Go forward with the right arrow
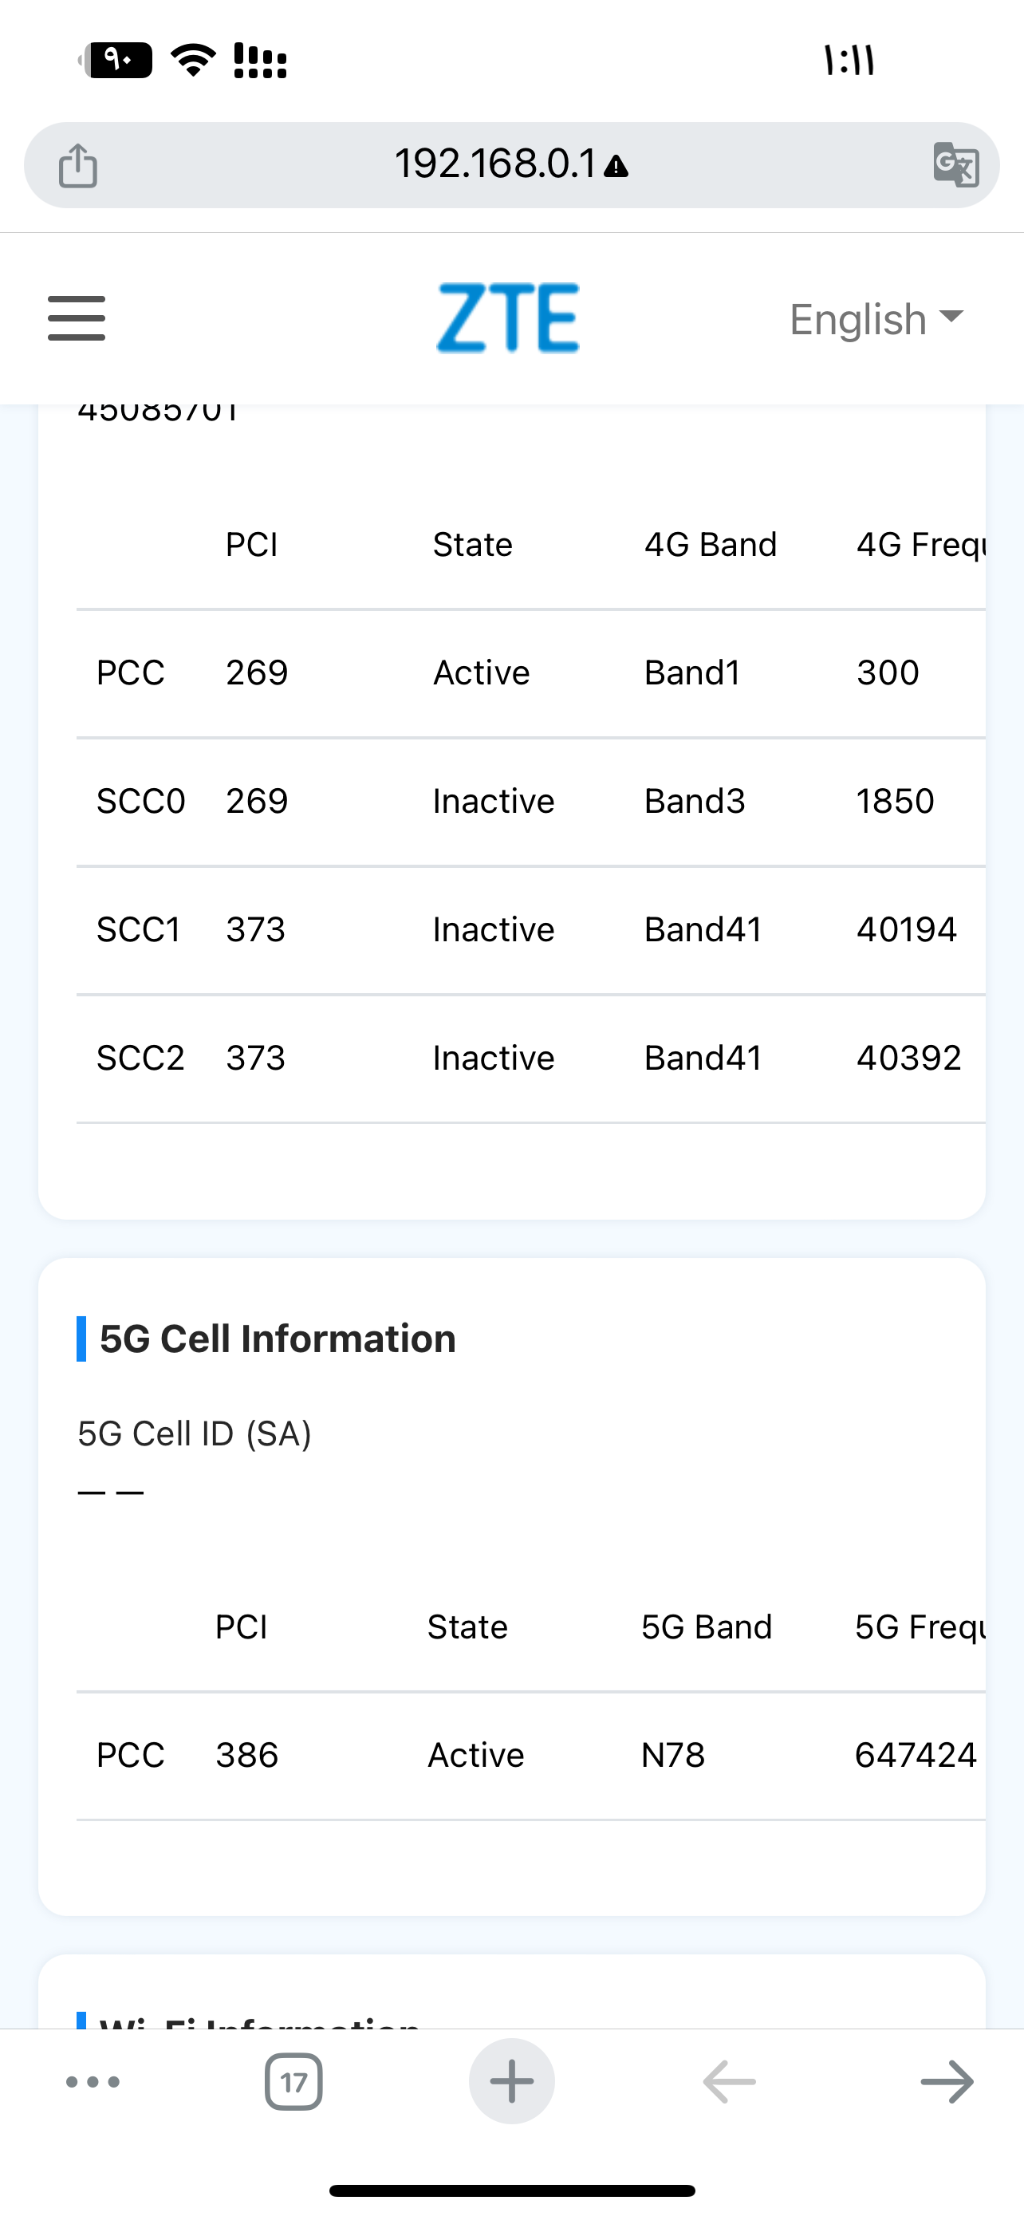 tap(947, 2082)
